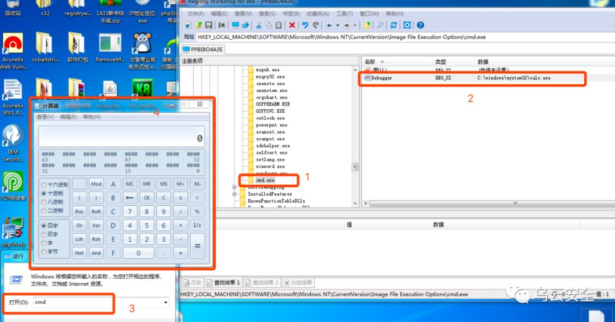
Task: Click the registry tree vertical scrollbar thumb
Action: [355, 167]
